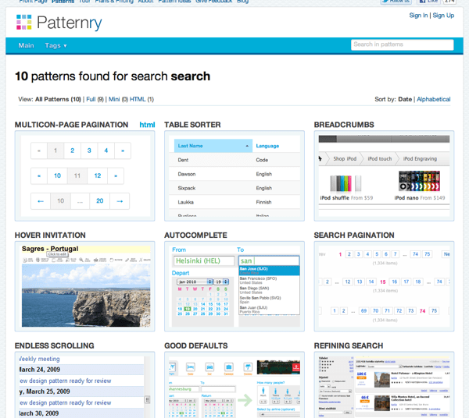Select the Hover Invitation Sagres photo thumbnail
The height and width of the screenshot is (418, 469).
[x=85, y=286]
